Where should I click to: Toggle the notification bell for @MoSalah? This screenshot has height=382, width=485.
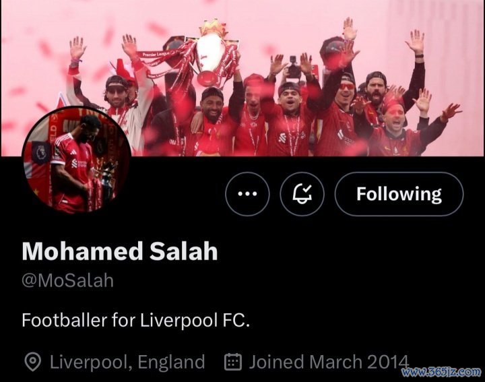pos(302,194)
